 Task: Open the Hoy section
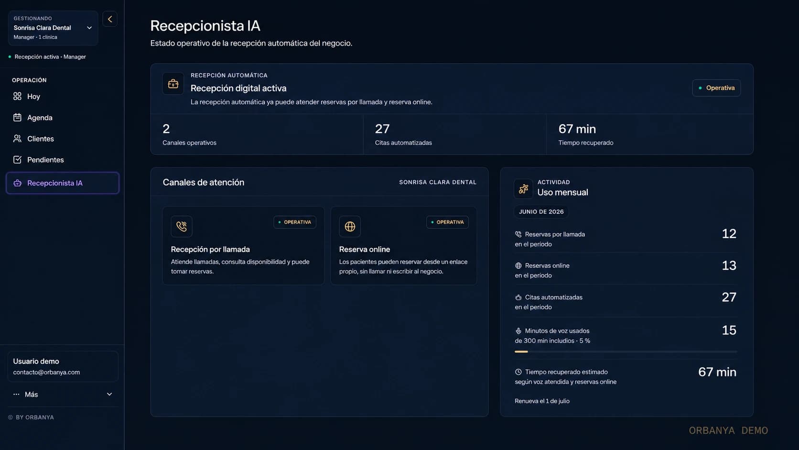pos(63,97)
